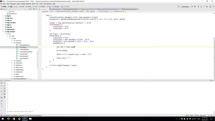Click collapse all icon in Project panel
This screenshot has height=121, width=215.
pyautogui.click(x=32, y=9)
